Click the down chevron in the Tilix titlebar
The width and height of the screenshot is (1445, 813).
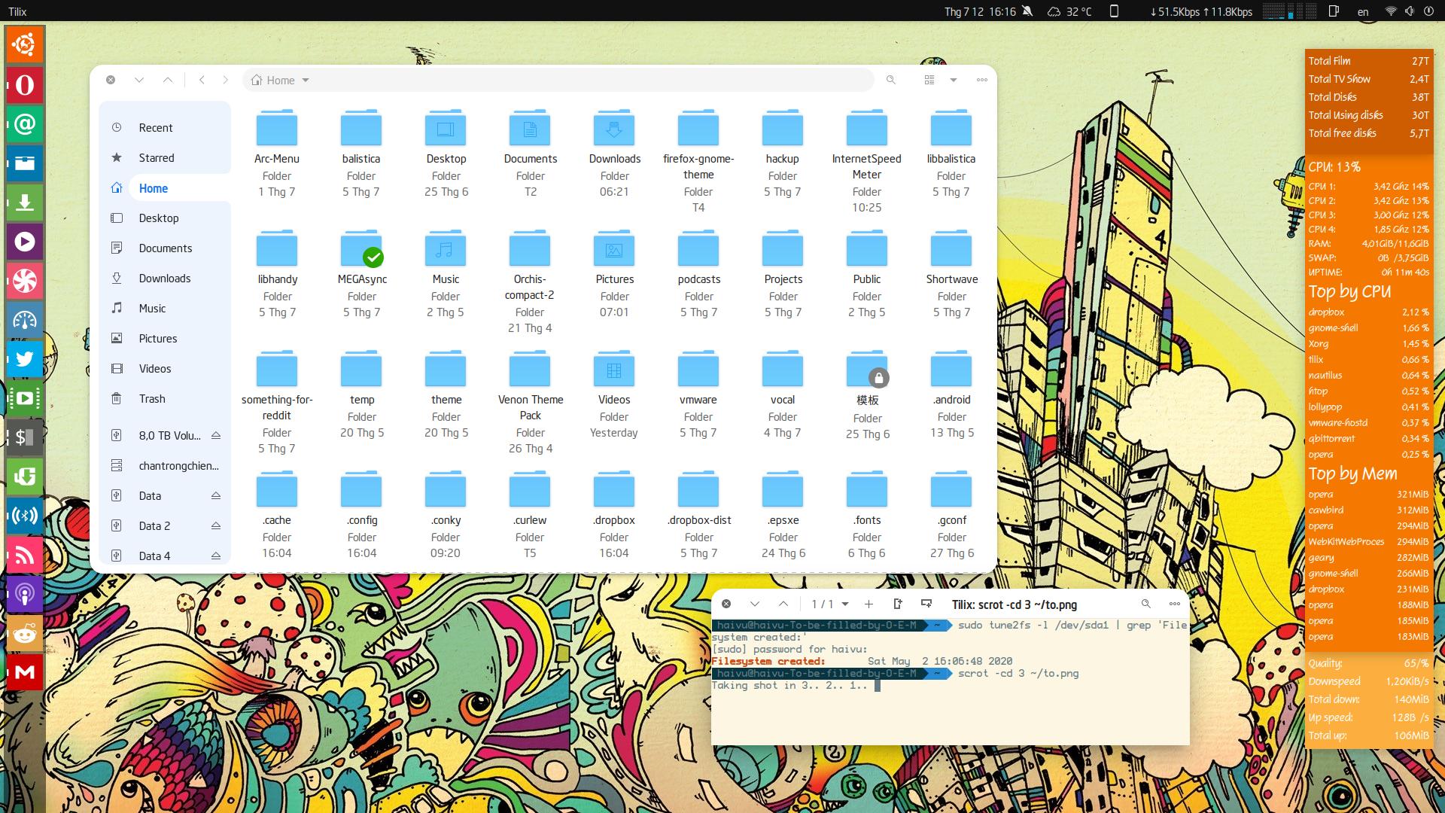pyautogui.click(x=755, y=604)
